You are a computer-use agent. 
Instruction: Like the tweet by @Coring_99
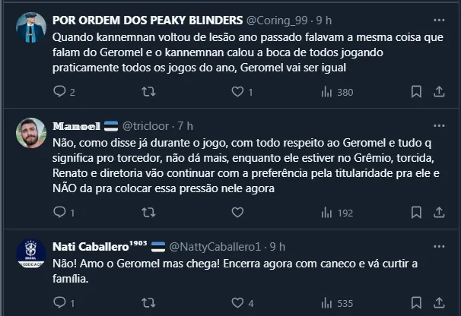237,92
